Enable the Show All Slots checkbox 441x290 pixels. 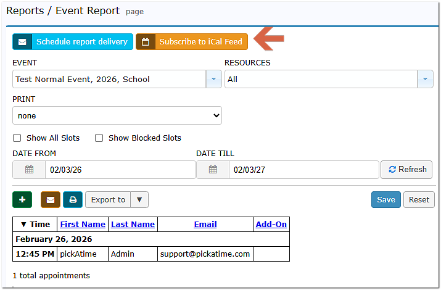pyautogui.click(x=17, y=138)
